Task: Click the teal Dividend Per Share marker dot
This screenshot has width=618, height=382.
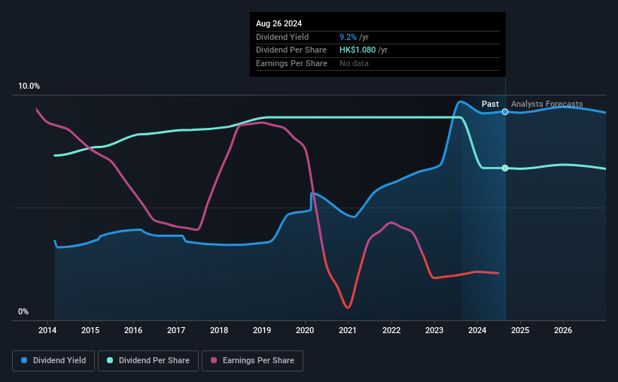Action: pos(505,168)
